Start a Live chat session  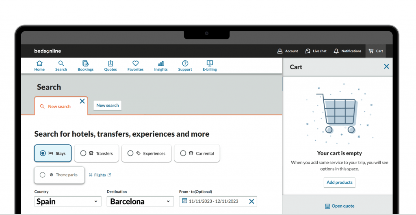coord(316,51)
